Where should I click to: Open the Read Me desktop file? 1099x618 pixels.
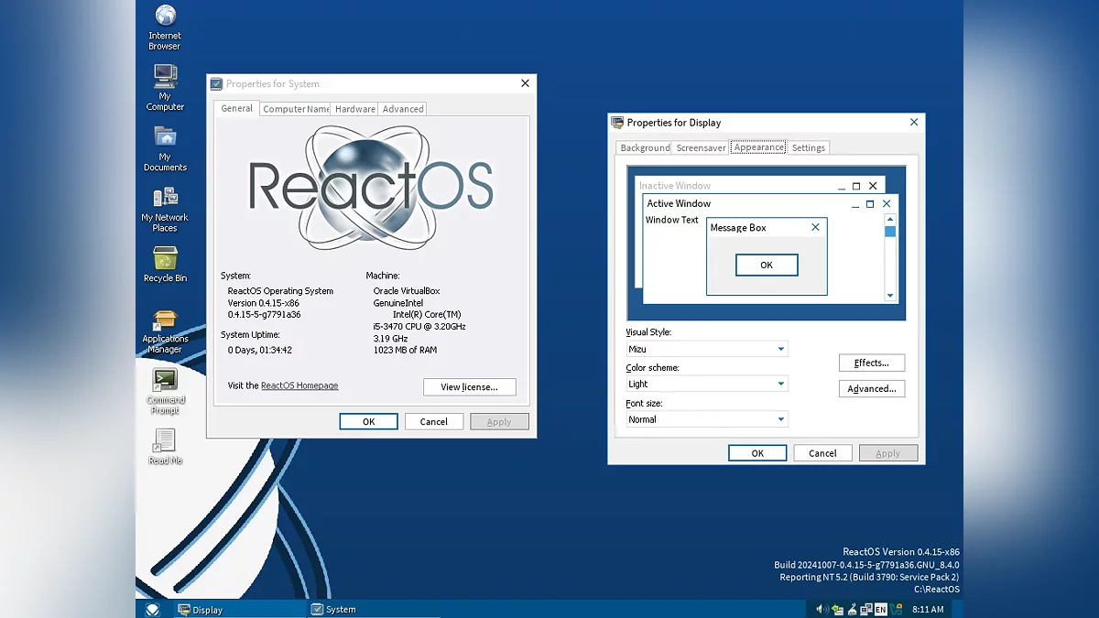tap(165, 440)
